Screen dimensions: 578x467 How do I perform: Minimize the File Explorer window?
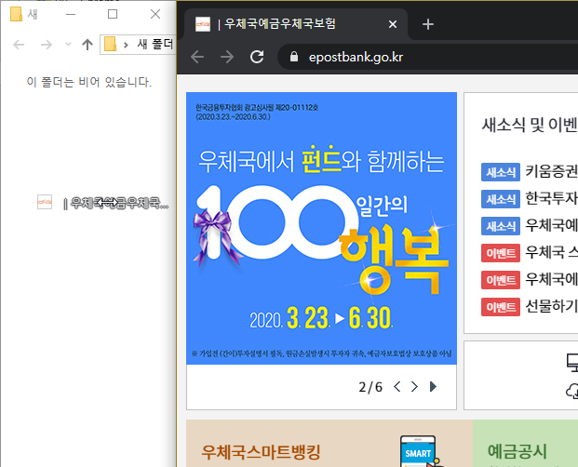(71, 14)
